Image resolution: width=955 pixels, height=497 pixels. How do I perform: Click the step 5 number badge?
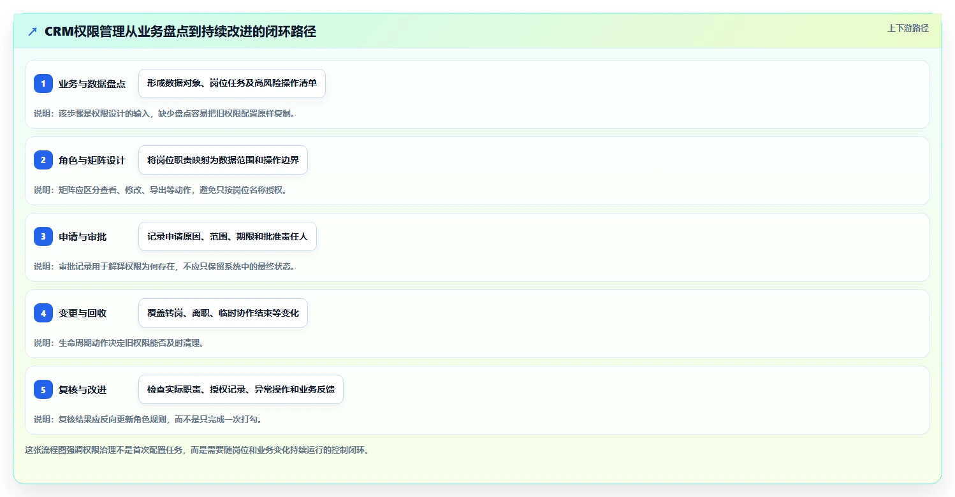tap(43, 389)
